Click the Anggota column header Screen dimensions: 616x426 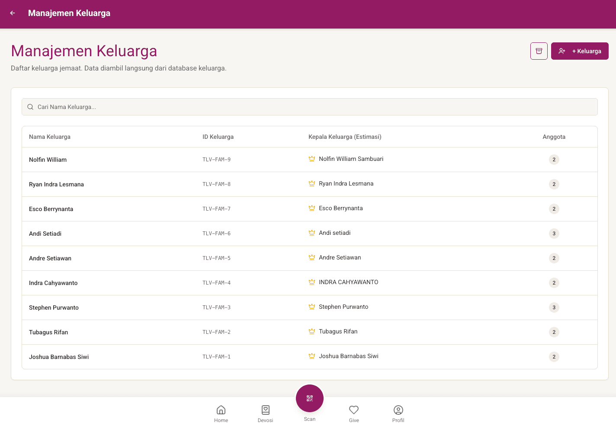coord(554,137)
